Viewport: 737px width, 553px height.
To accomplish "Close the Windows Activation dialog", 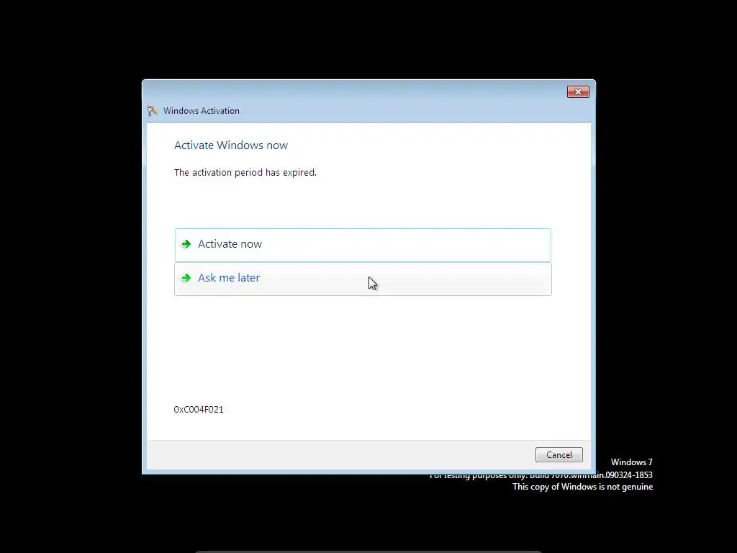I will [x=578, y=91].
